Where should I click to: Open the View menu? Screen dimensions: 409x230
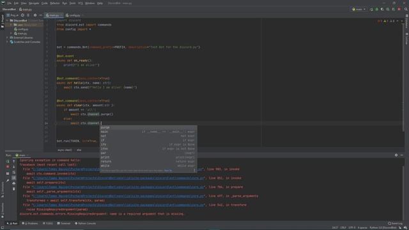pyautogui.click(x=24, y=3)
